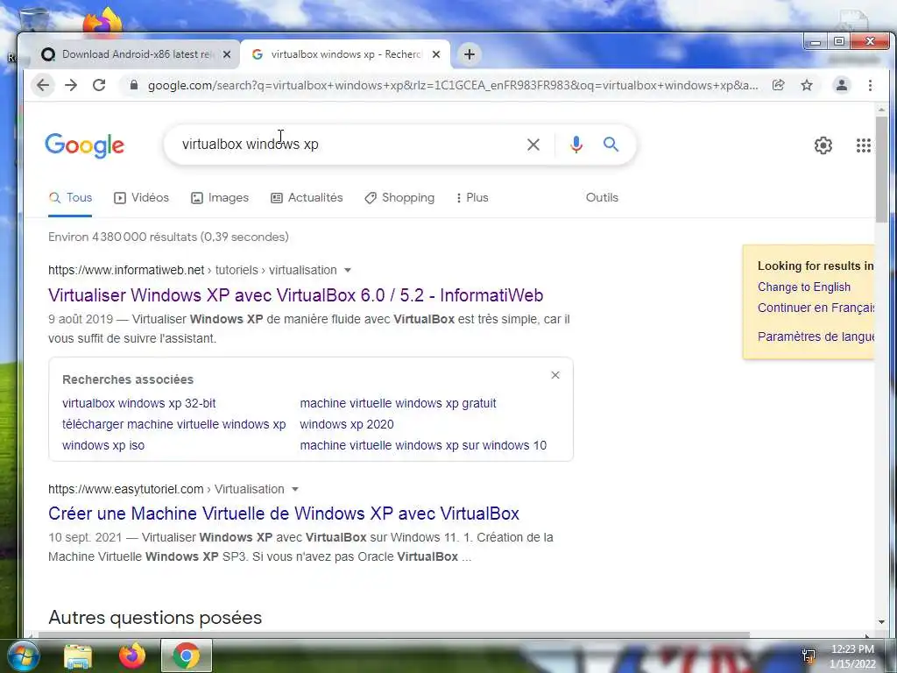Click the network tray icon
This screenshot has height=673, width=897.
coord(809,655)
